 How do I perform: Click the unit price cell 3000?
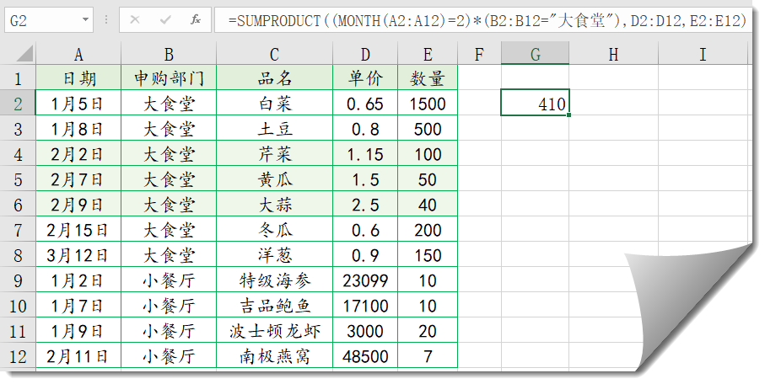(365, 332)
